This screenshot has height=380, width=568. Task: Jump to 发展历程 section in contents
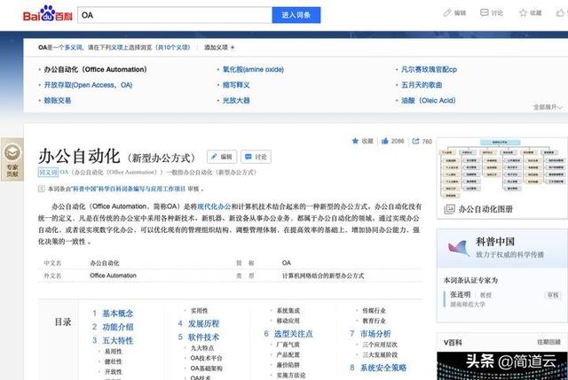pyautogui.click(x=201, y=324)
